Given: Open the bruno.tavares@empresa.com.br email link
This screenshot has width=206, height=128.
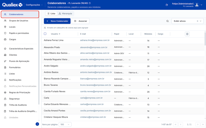Looking at the screenshot, I should 96,85.
